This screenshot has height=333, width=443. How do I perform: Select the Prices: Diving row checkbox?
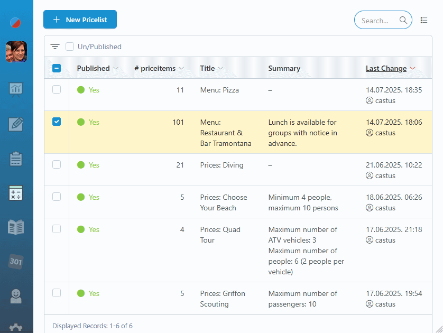point(57,164)
